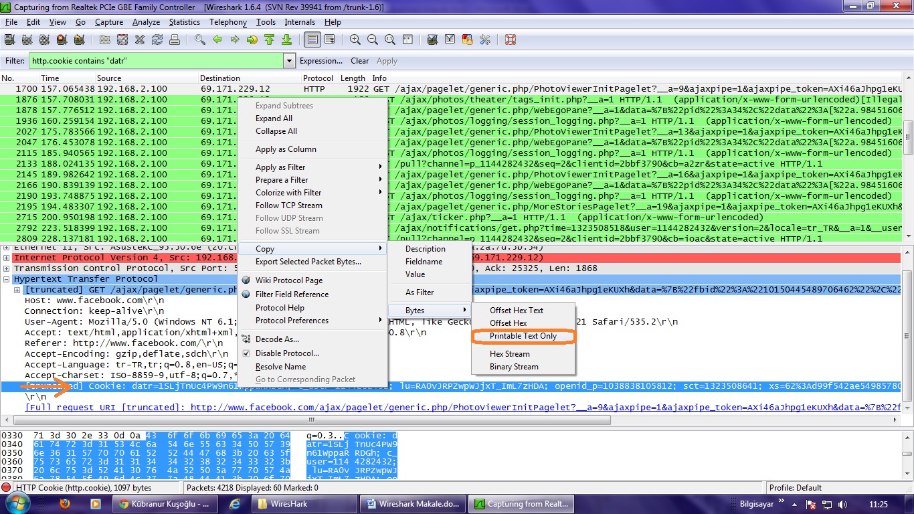Click the zoom in toolbar icon
This screenshot has height=514, width=914.
(355, 40)
